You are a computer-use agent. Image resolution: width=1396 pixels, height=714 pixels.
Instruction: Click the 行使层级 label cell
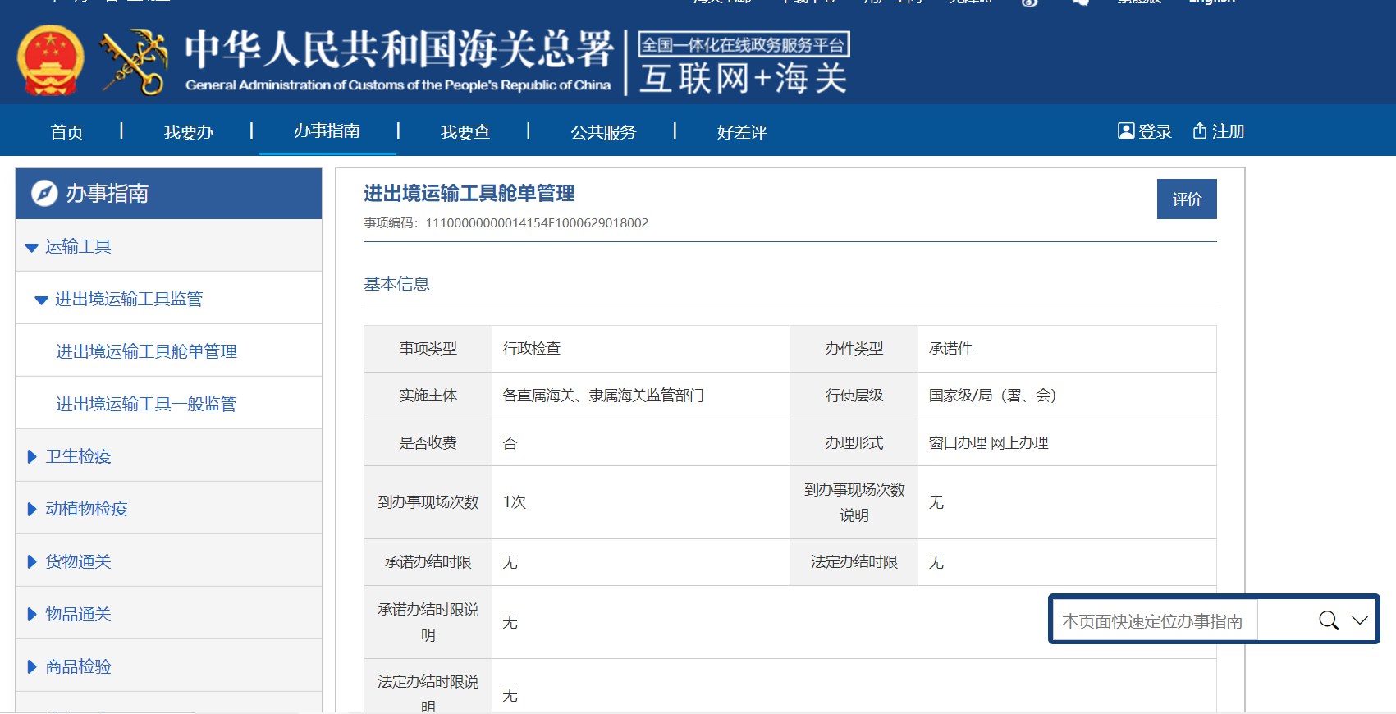(854, 396)
